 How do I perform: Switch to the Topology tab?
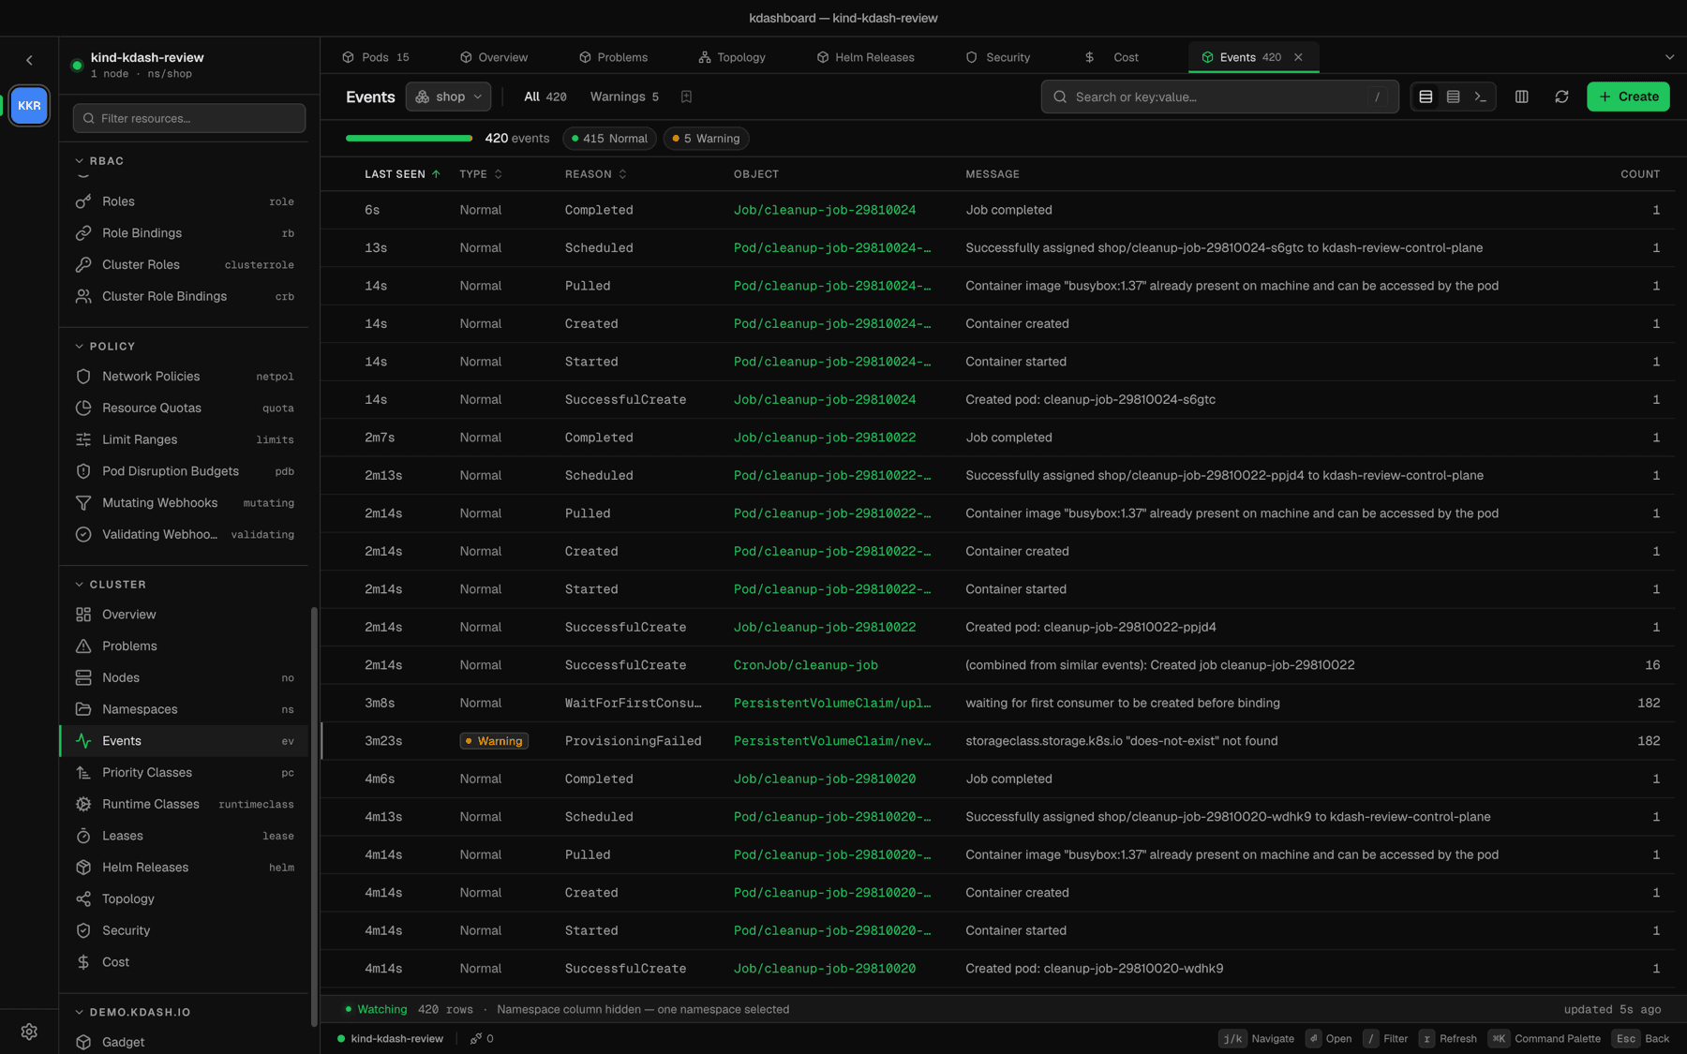click(732, 57)
